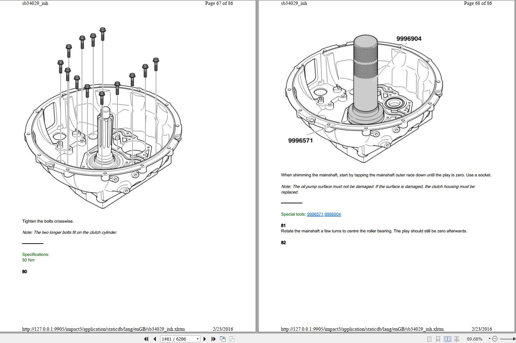Screen dimensions: 516x343
Task: Expand the zoom percentage dropdown arrow
Action: [489, 338]
